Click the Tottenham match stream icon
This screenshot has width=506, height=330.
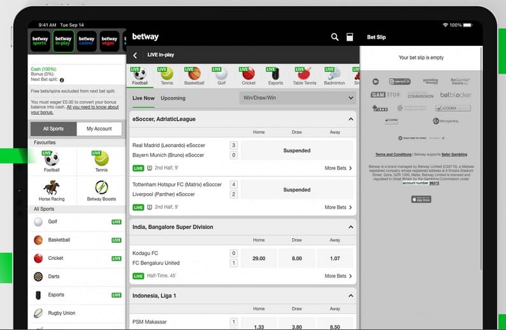(150, 208)
